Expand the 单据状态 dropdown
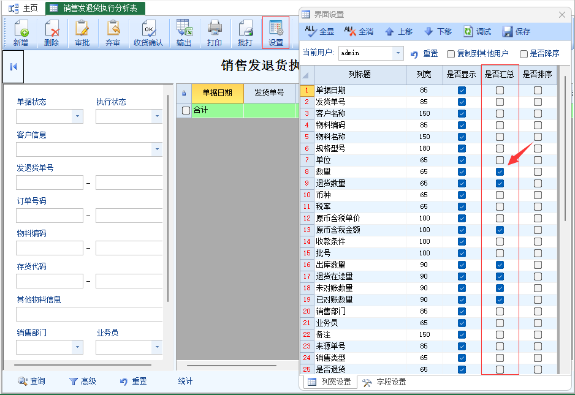The width and height of the screenshot is (575, 395). 77,116
